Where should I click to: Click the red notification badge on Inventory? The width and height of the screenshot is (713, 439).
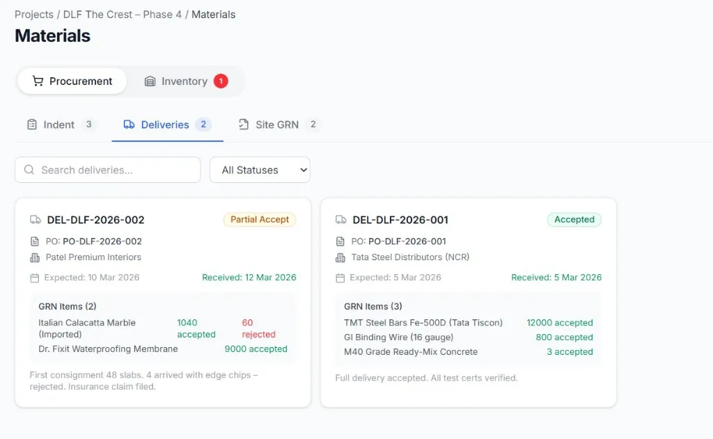click(221, 81)
